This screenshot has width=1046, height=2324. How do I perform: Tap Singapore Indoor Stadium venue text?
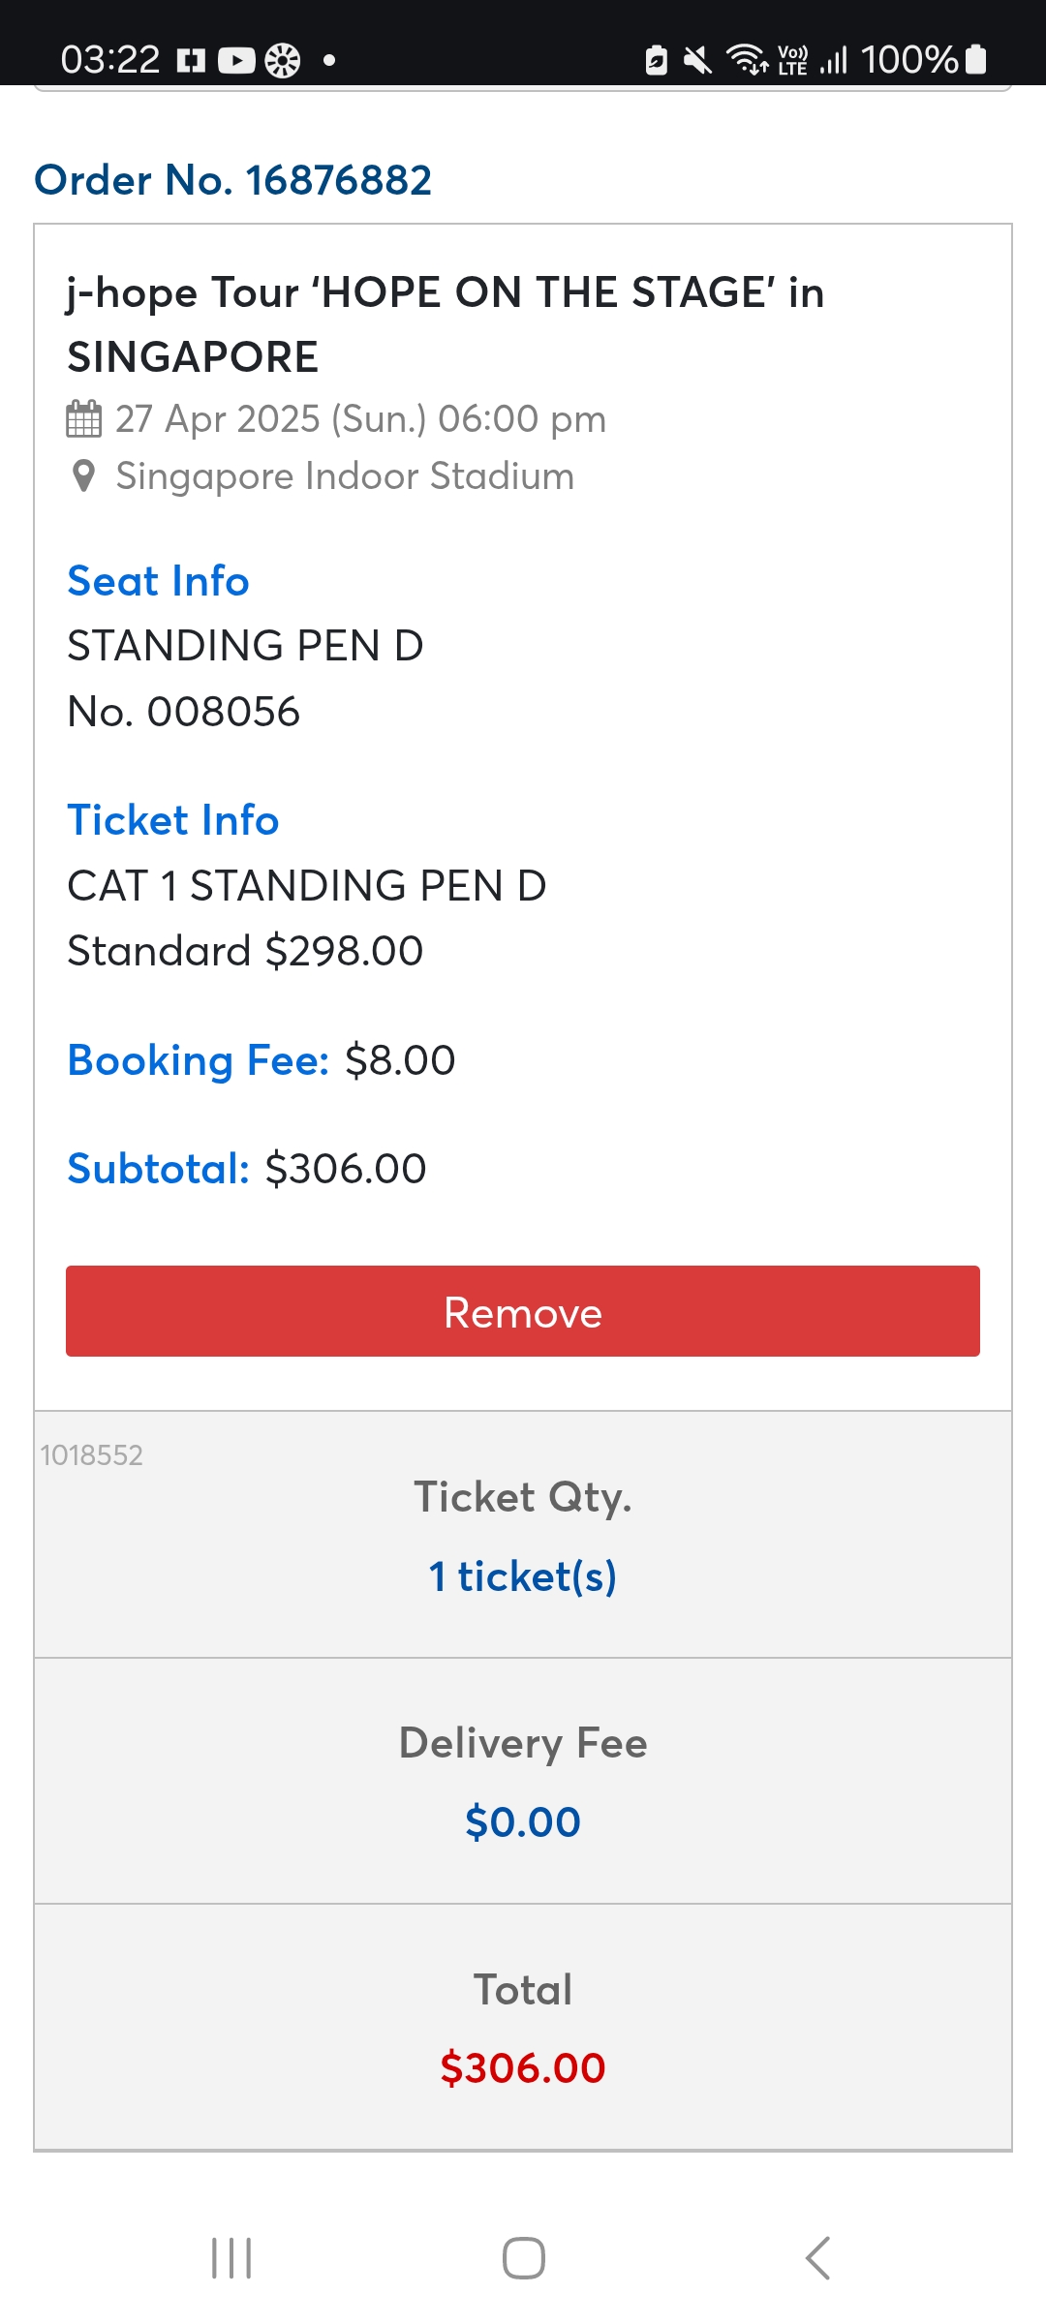point(345,476)
